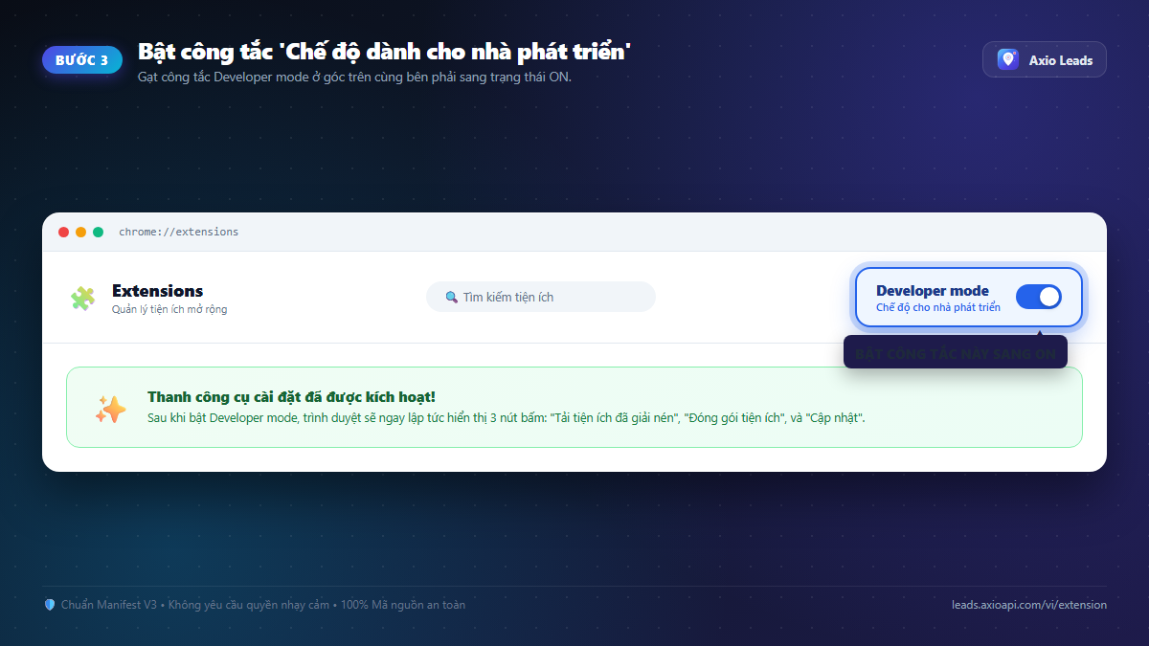Click the Tìm kiếm tiện ích search field
1149x646 pixels.
[541, 297]
